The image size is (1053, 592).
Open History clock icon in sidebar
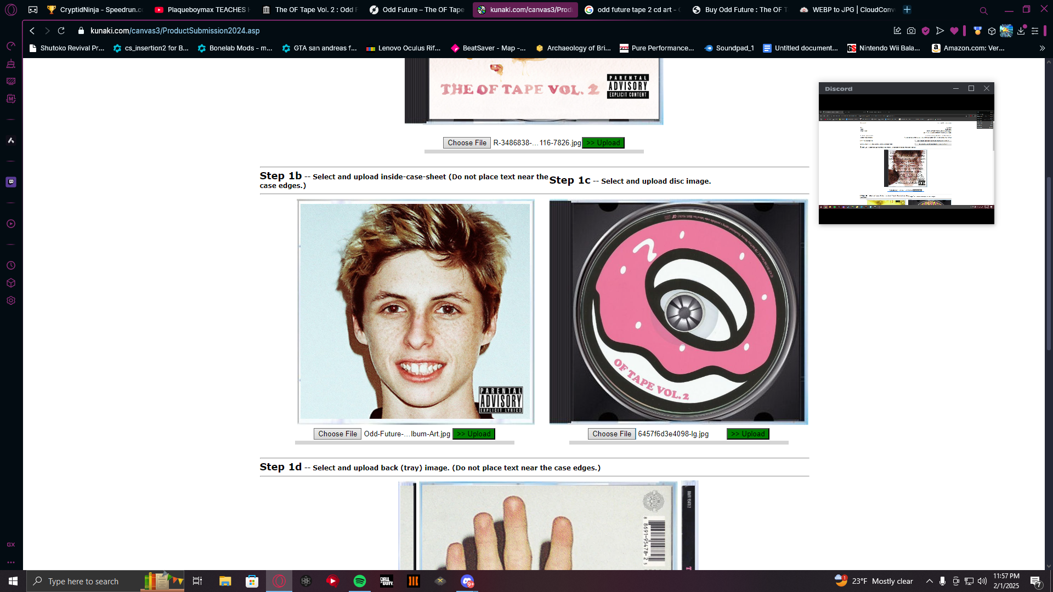(x=11, y=265)
